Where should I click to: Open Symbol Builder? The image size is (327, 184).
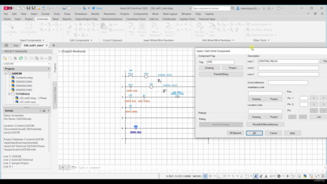(x=259, y=25)
